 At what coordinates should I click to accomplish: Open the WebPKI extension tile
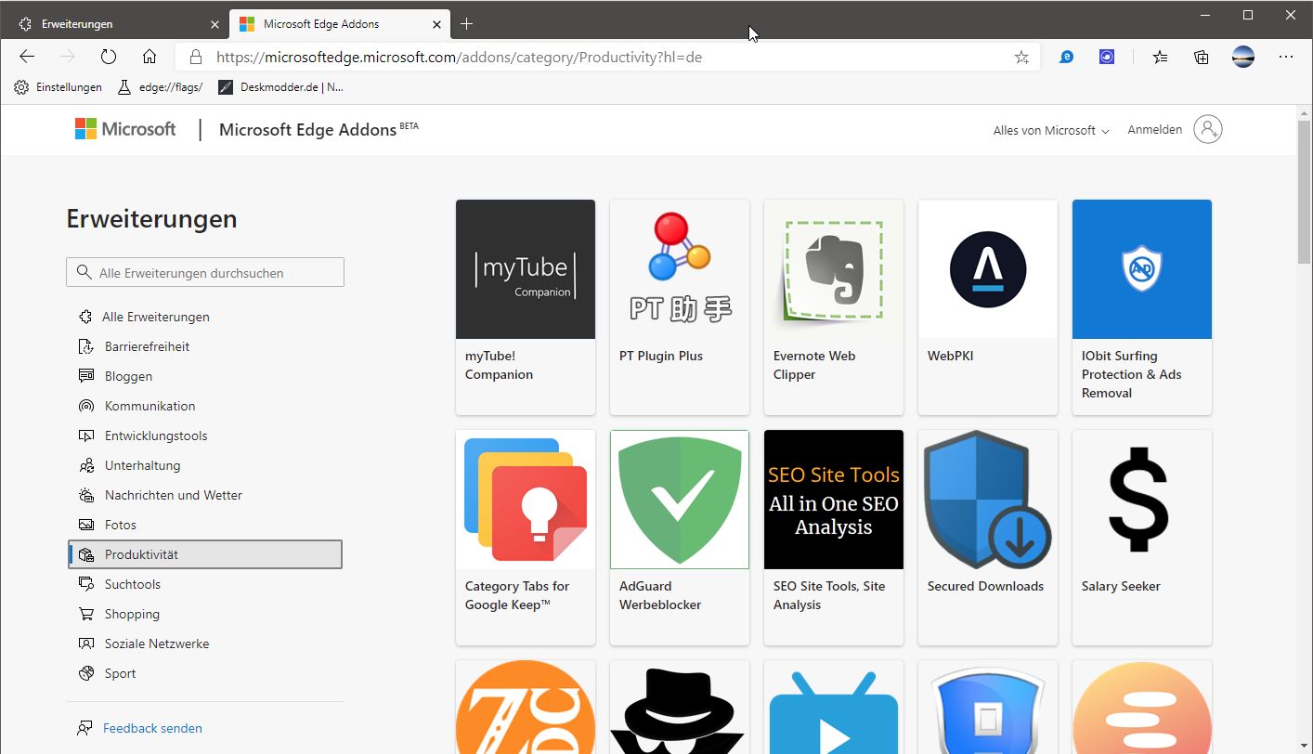988,307
